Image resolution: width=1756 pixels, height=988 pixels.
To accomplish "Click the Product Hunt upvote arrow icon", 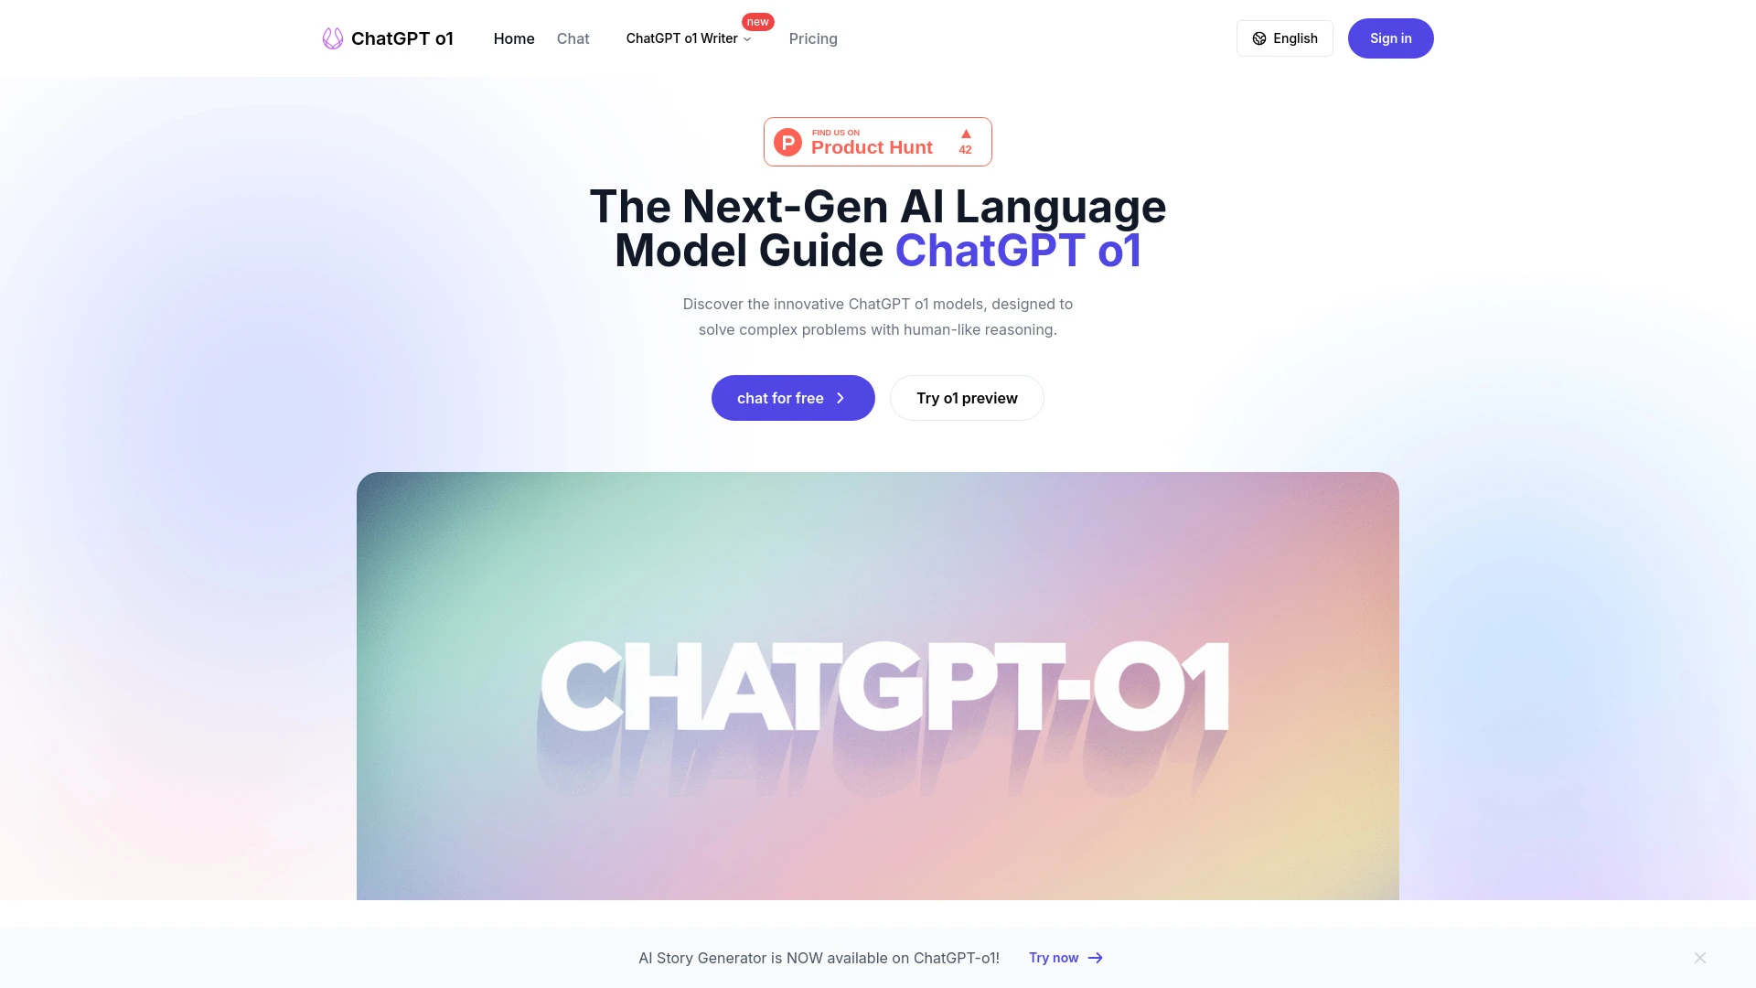I will coord(965,133).
